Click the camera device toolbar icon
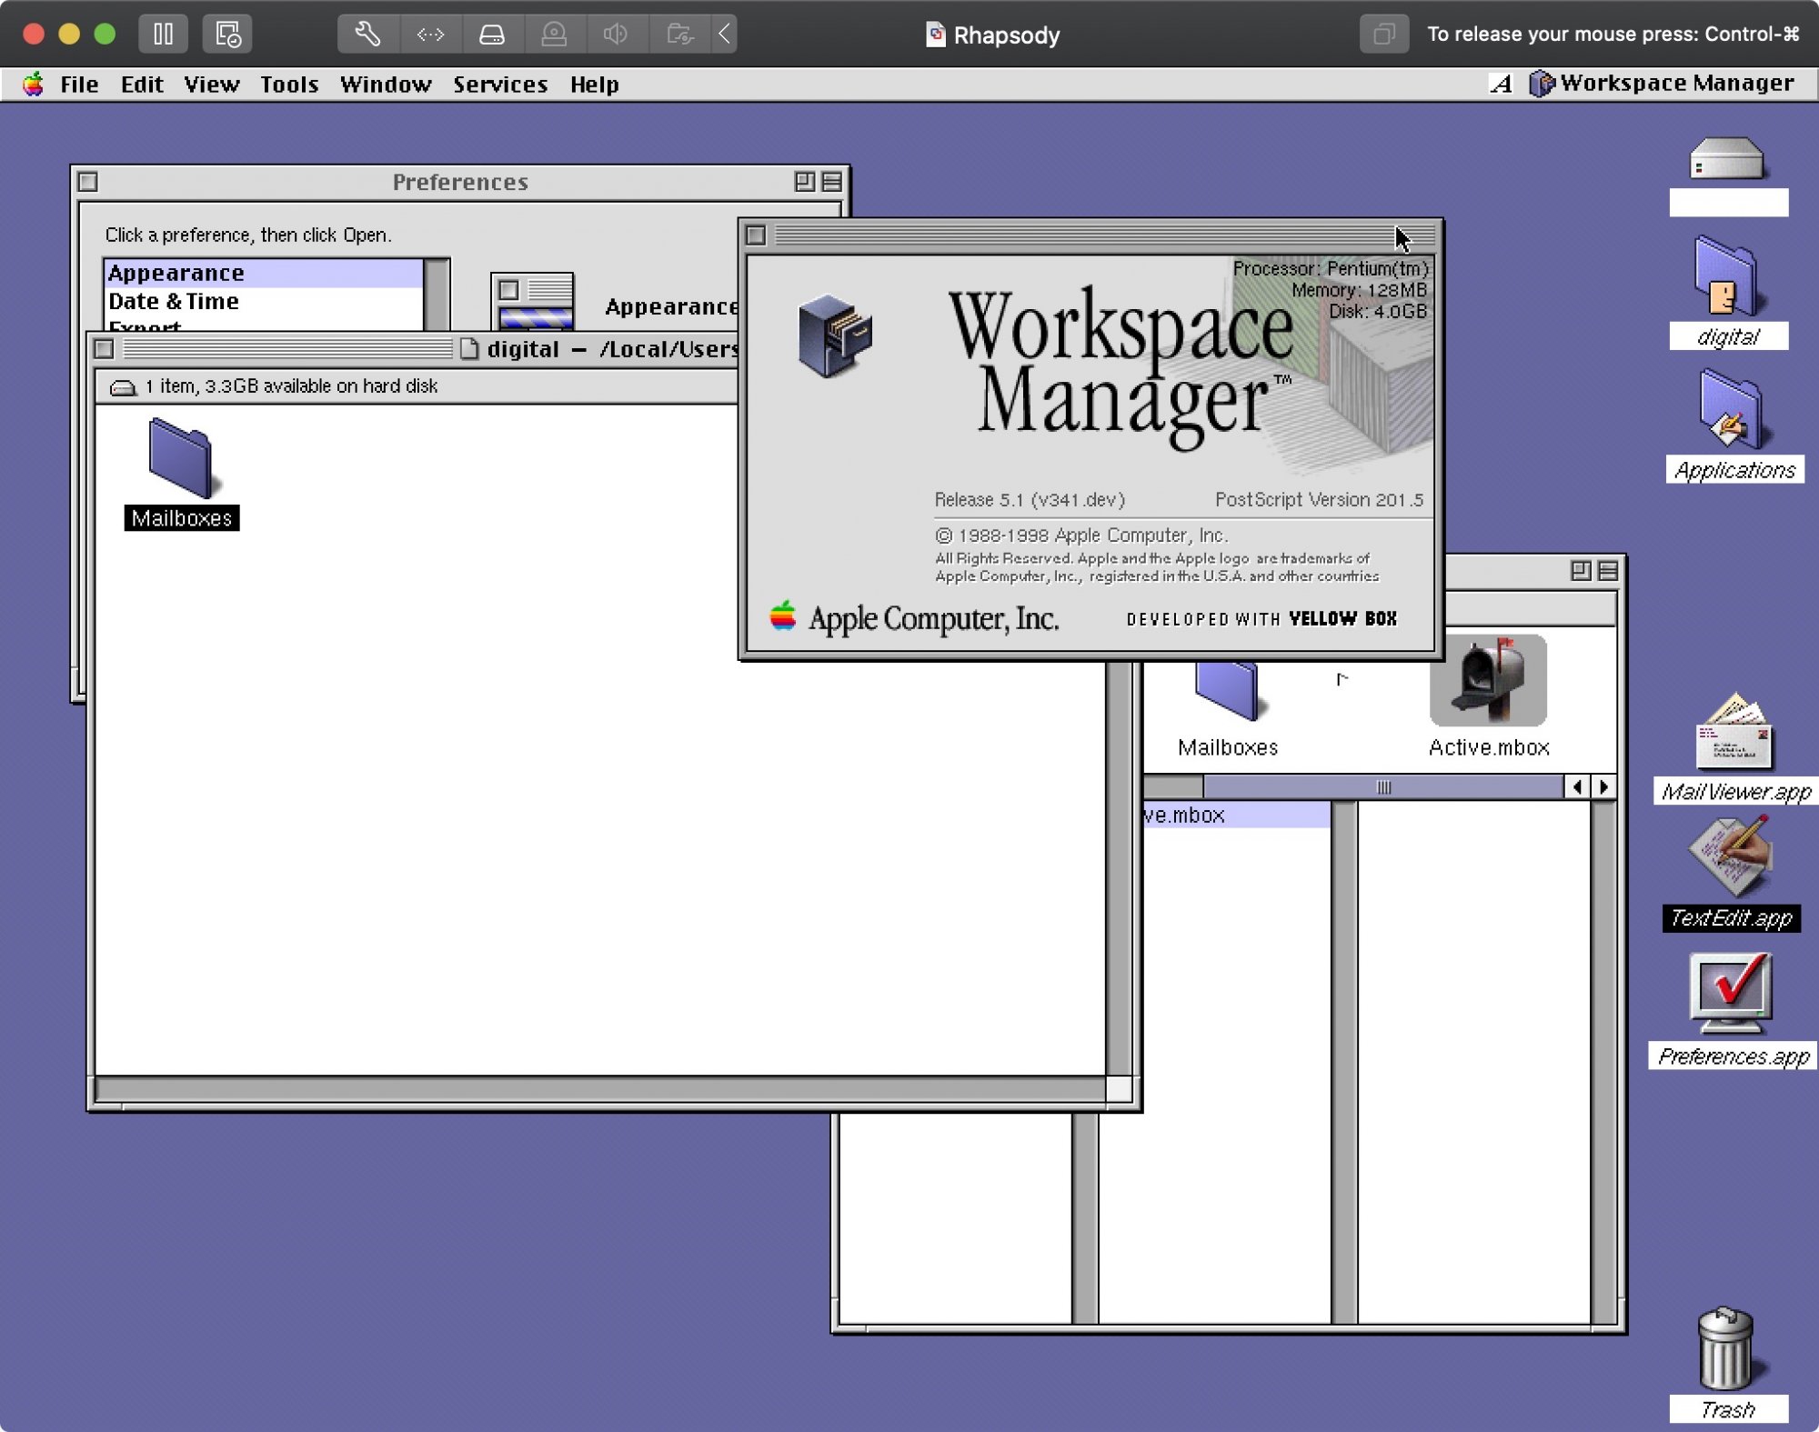Image resolution: width=1819 pixels, height=1432 pixels. 554,35
